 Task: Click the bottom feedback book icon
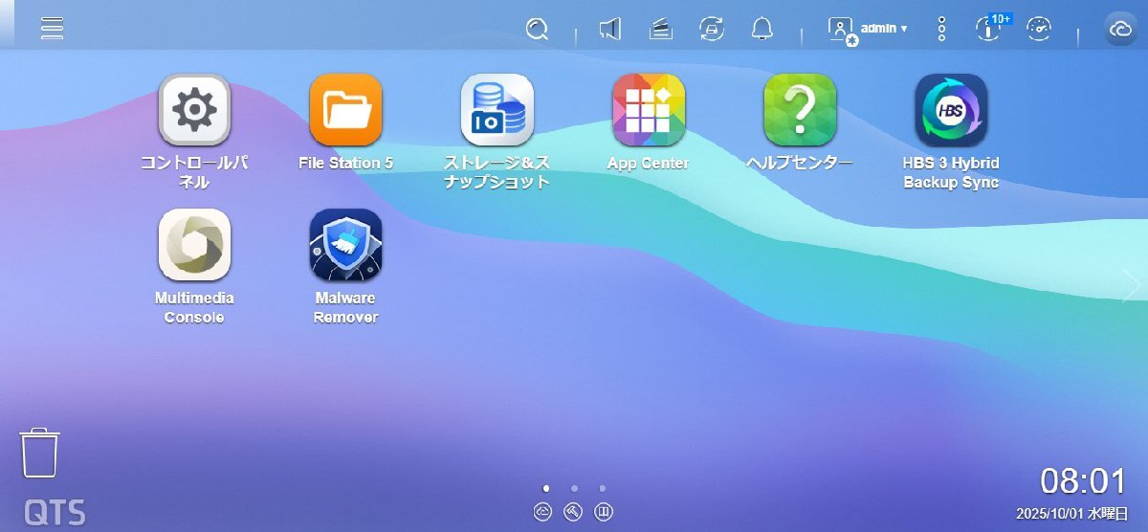point(604,512)
